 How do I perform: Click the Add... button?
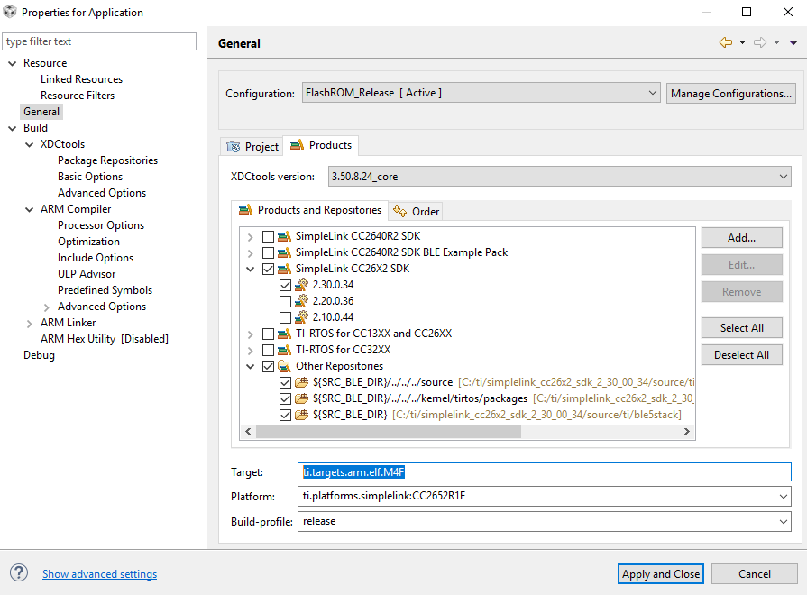742,238
